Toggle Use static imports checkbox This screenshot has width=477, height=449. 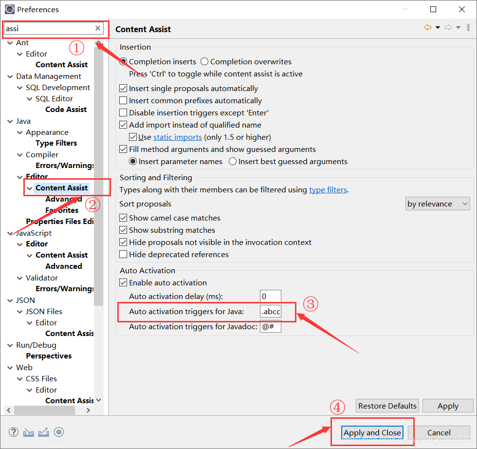[x=133, y=137]
